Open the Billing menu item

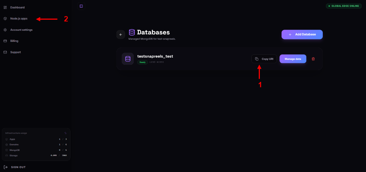(x=14, y=41)
